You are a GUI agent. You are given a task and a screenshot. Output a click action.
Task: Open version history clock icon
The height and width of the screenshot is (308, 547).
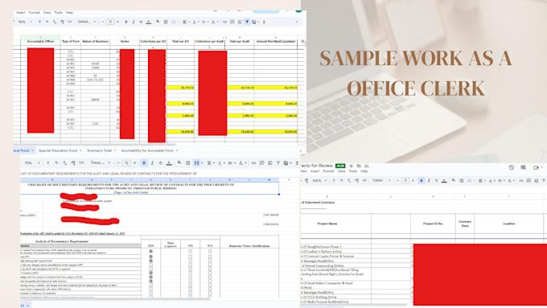coord(512,168)
